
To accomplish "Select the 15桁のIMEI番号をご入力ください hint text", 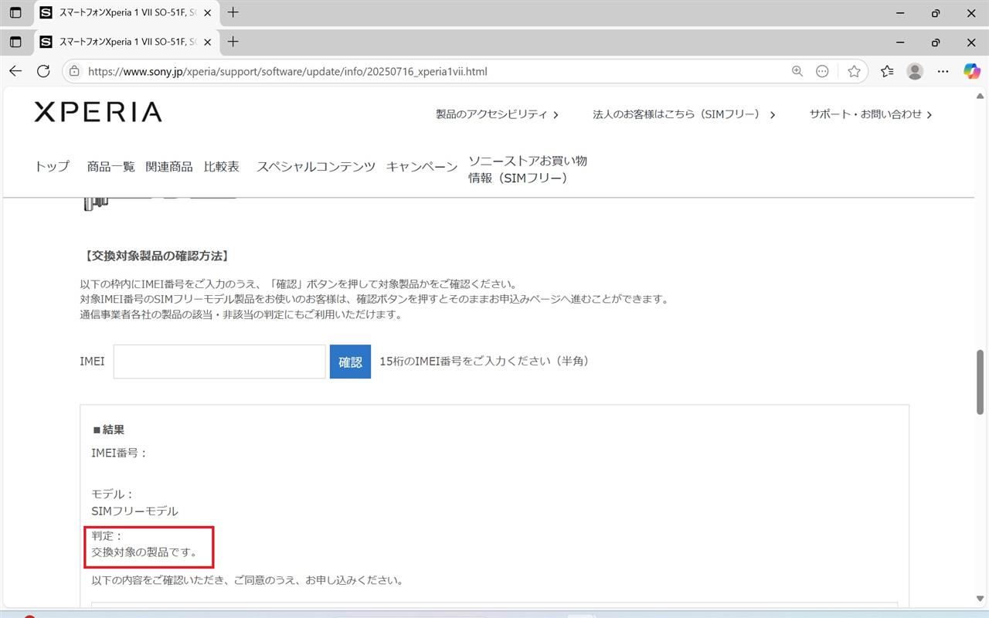I will pyautogui.click(x=484, y=361).
